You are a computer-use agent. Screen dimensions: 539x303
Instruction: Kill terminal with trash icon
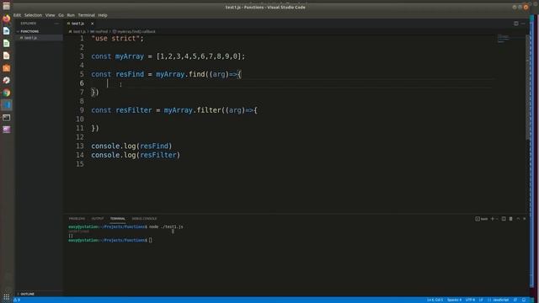click(x=511, y=219)
